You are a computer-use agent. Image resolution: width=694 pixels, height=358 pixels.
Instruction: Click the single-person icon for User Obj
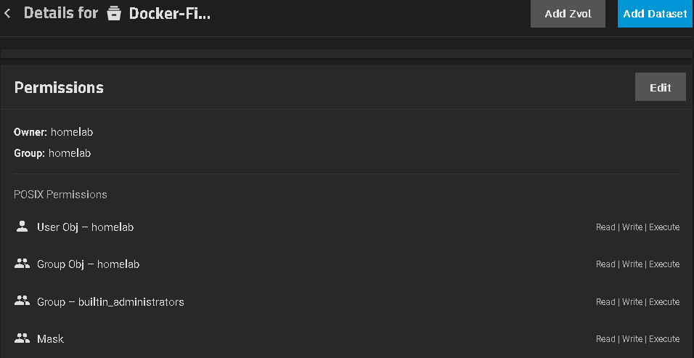21,227
